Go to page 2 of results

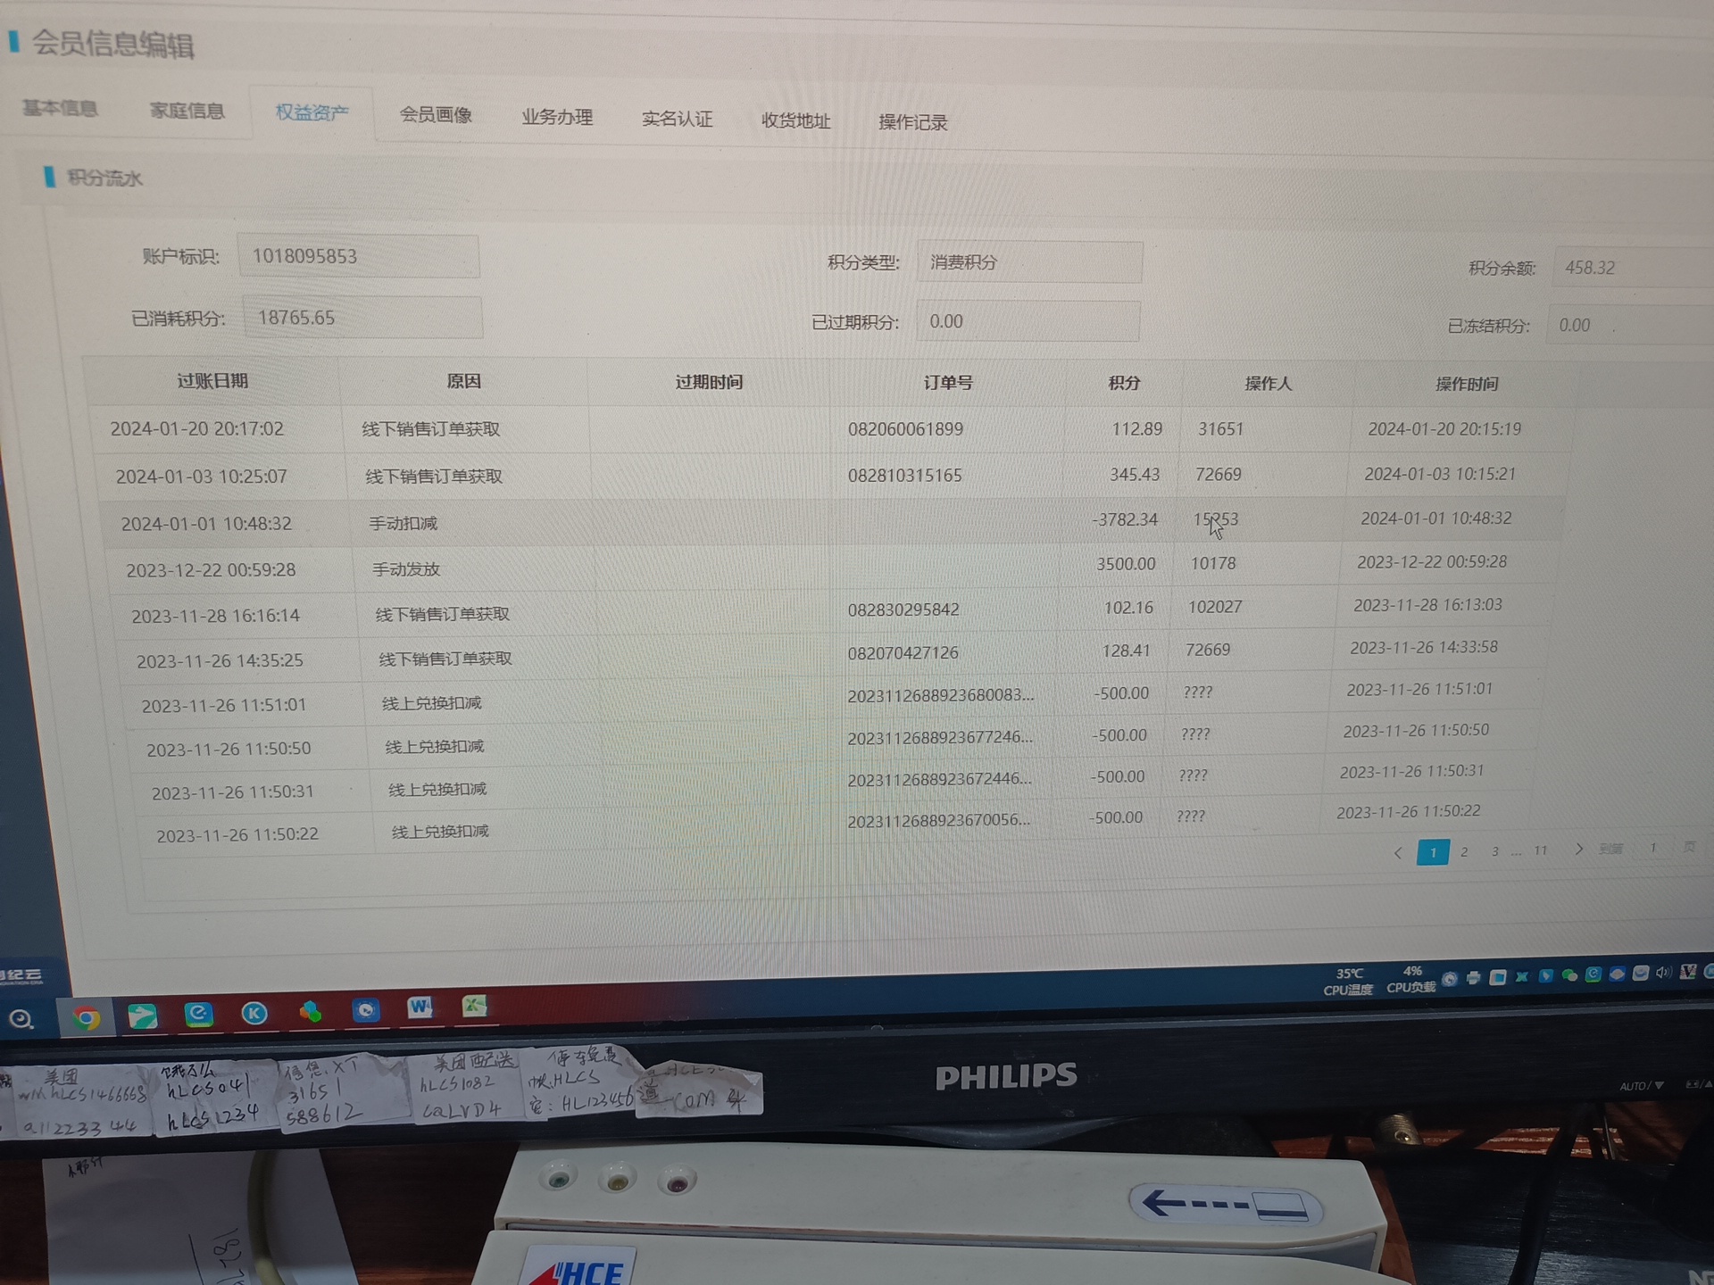[x=1464, y=852]
